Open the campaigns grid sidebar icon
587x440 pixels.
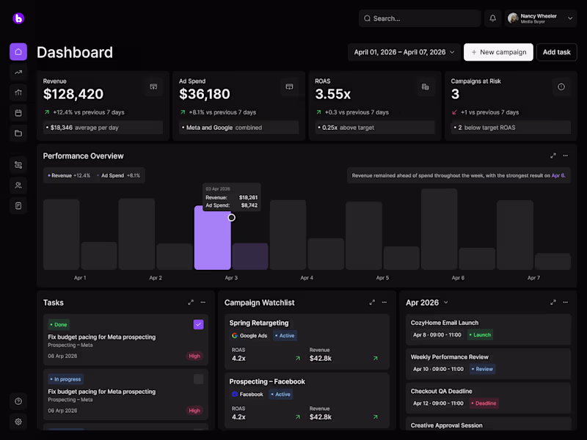18,165
